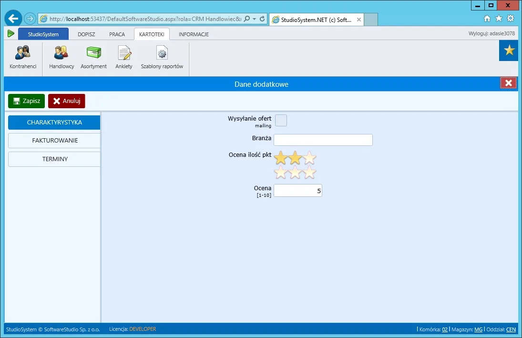
Task: Open the Handlowcy icon
Action: coord(61,57)
